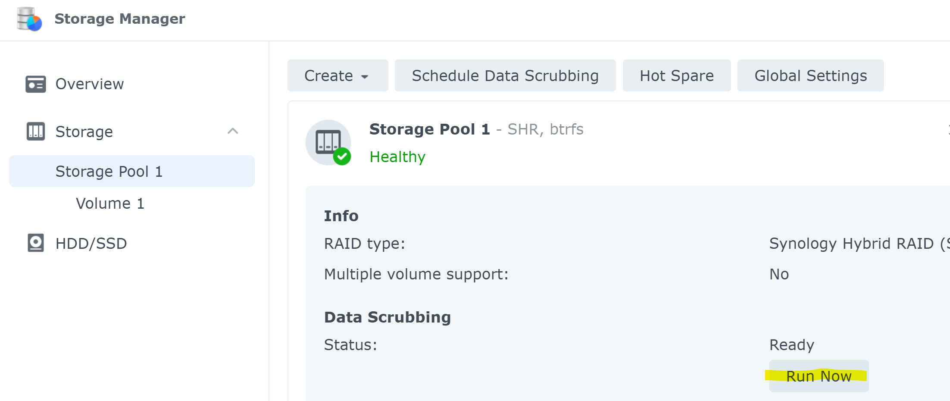This screenshot has width=950, height=401.
Task: Select Volume 1 in the sidebar
Action: tap(110, 204)
